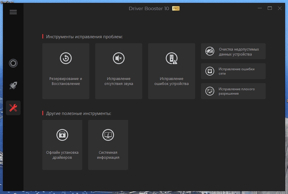Close the Driver Booster window

pos(279,8)
